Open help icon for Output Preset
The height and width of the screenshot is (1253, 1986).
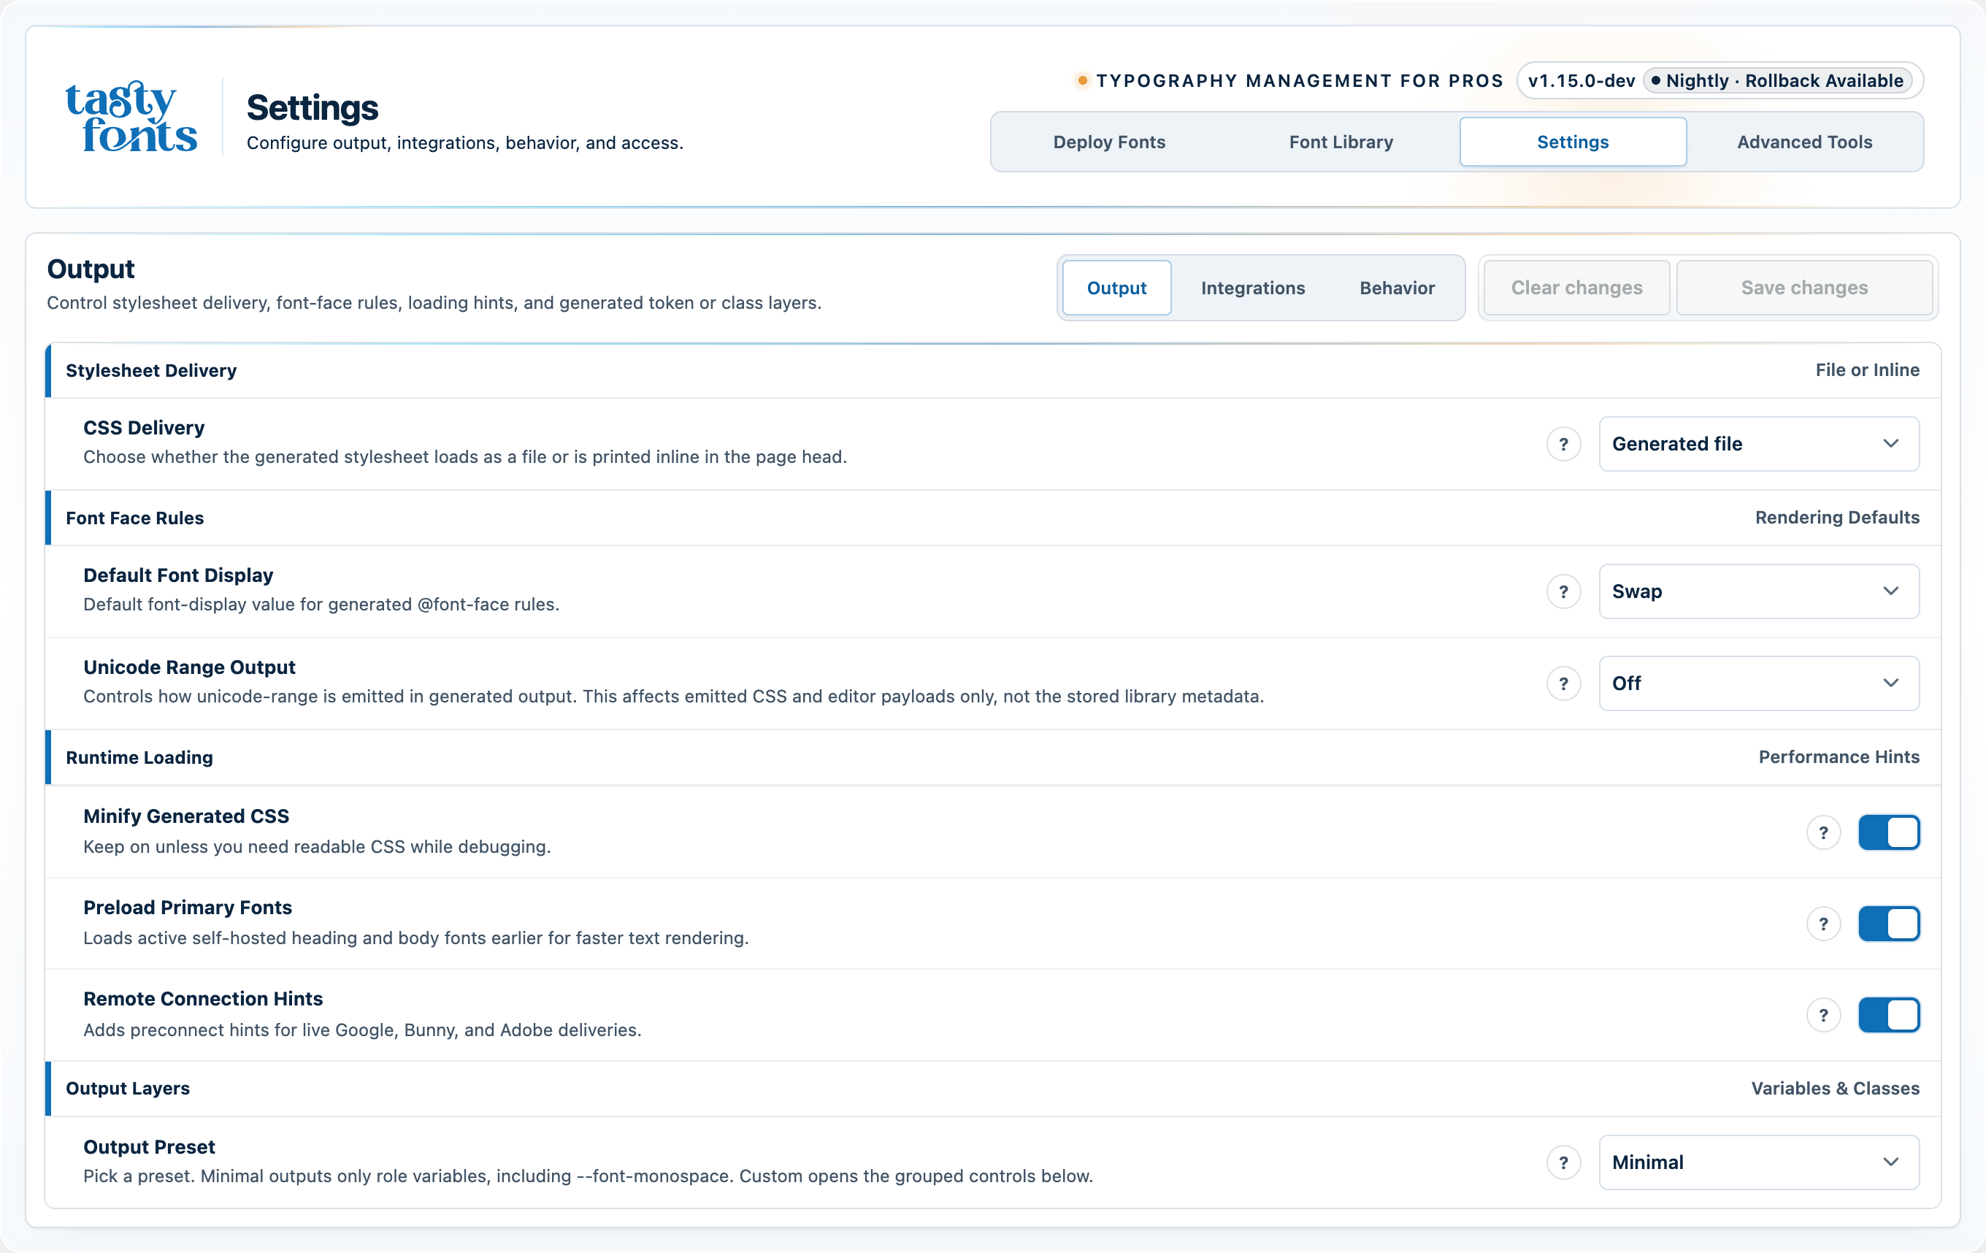point(1563,1162)
